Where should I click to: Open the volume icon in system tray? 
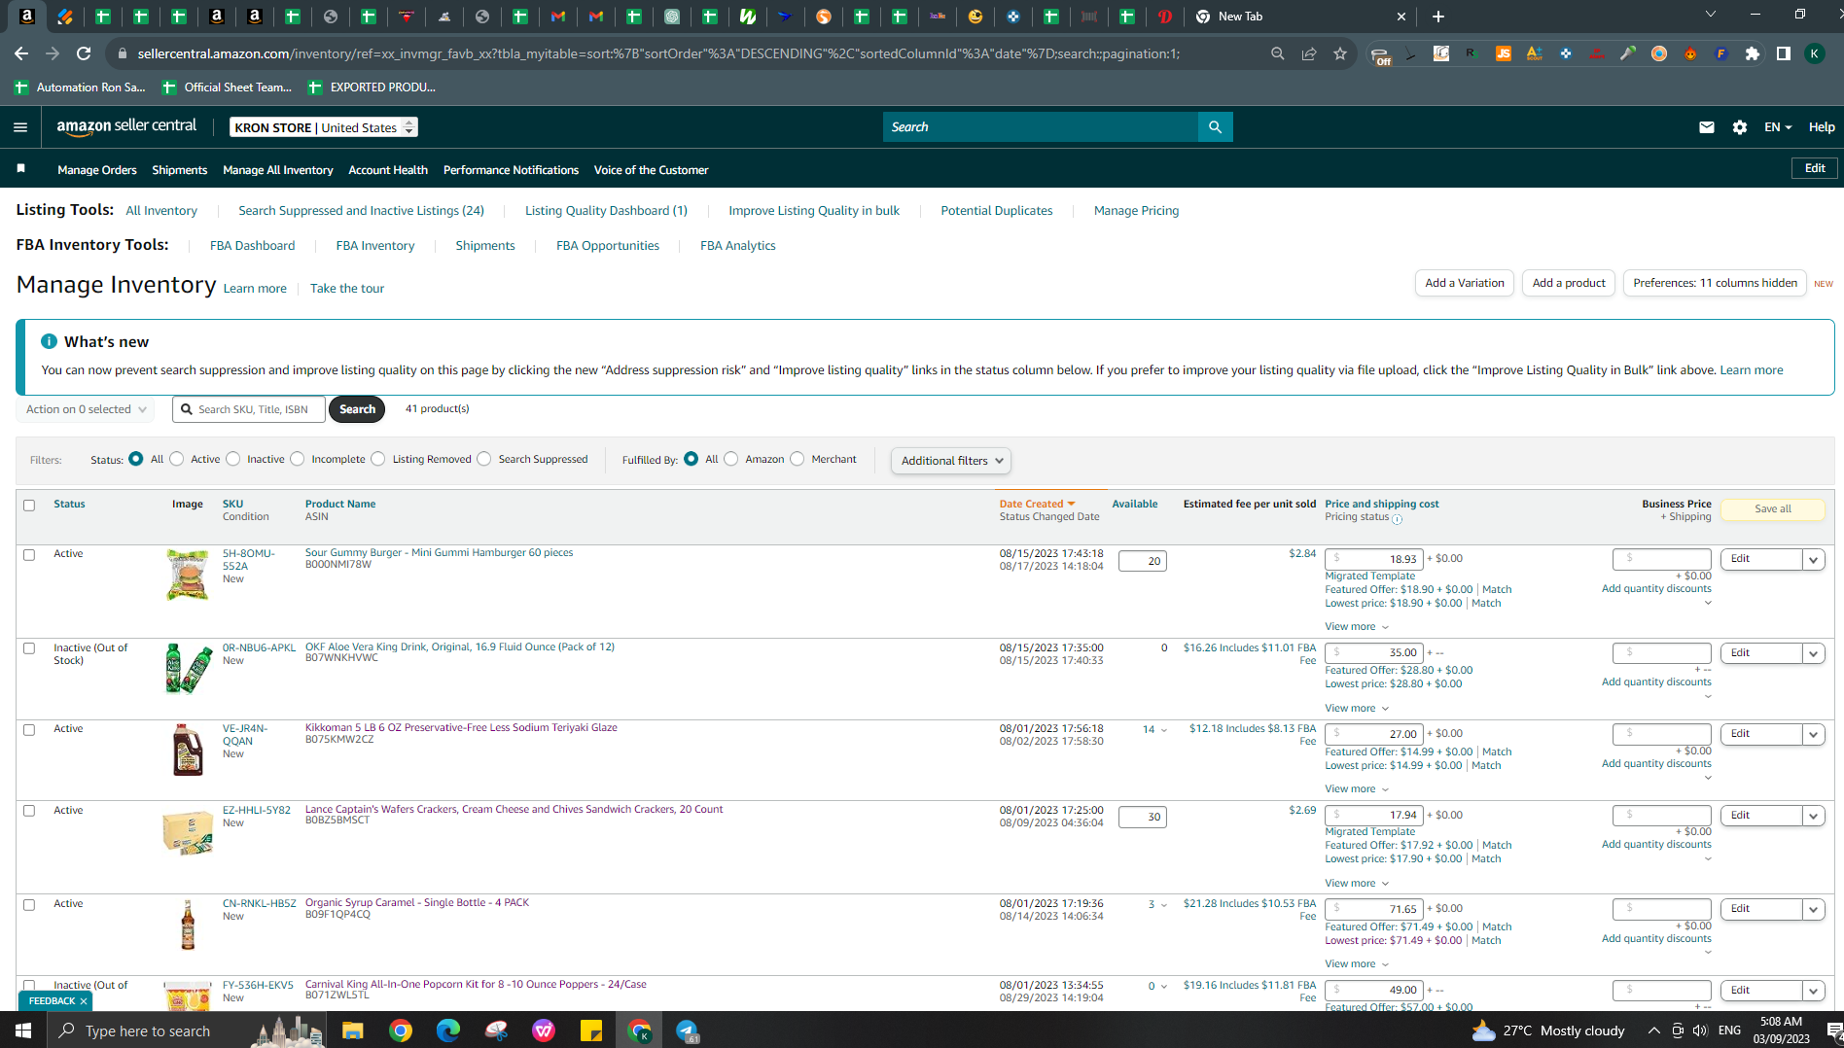[1700, 1031]
